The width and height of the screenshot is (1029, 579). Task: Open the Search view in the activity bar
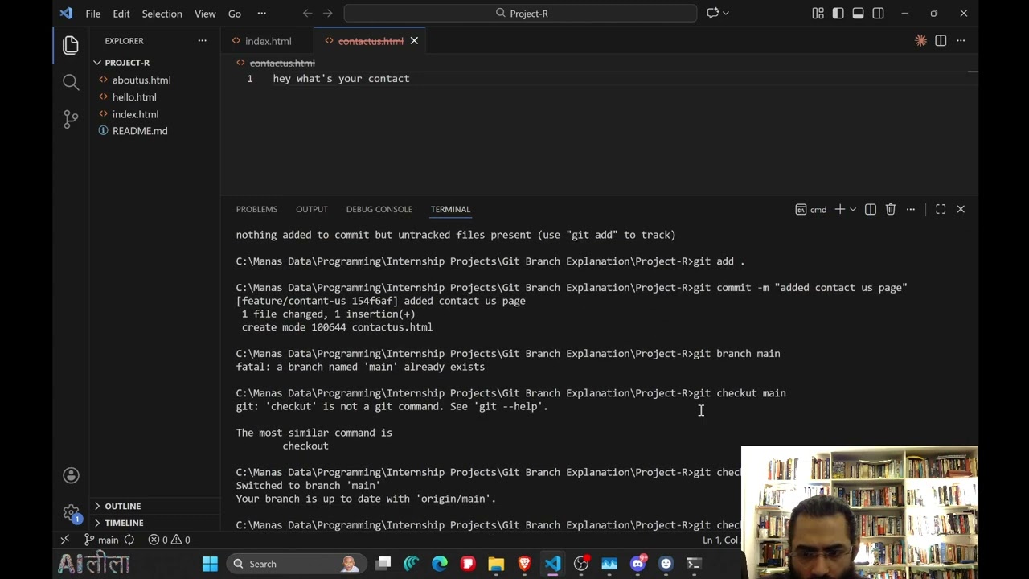(x=71, y=82)
